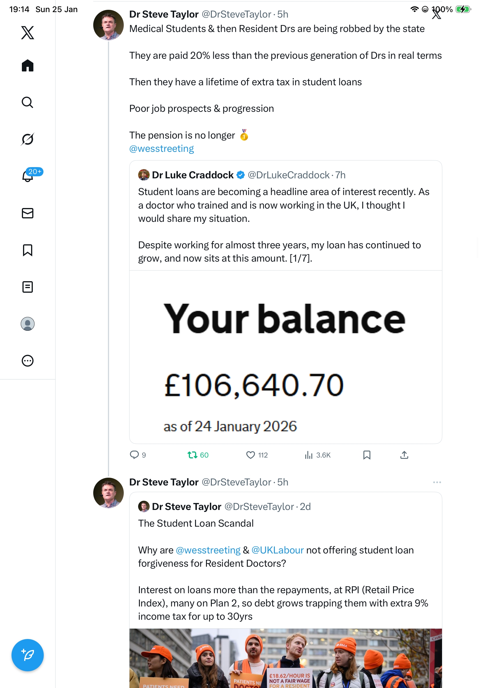
Task: Open Lists icon in sidebar
Action: 28,287
